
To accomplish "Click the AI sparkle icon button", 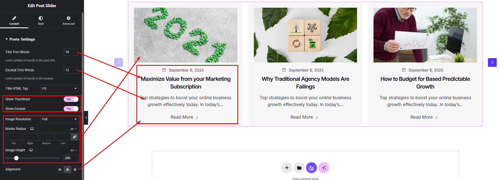I will pos(324,168).
